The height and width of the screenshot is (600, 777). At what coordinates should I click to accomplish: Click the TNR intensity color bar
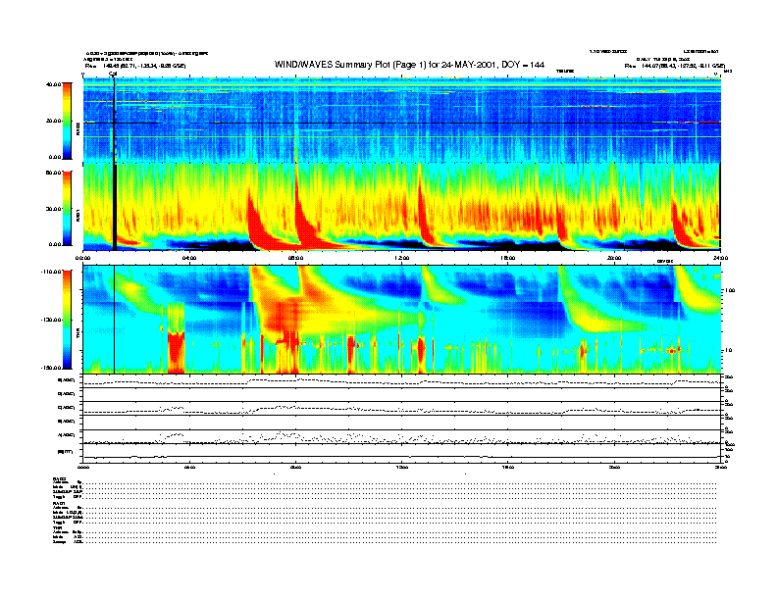click(x=67, y=320)
